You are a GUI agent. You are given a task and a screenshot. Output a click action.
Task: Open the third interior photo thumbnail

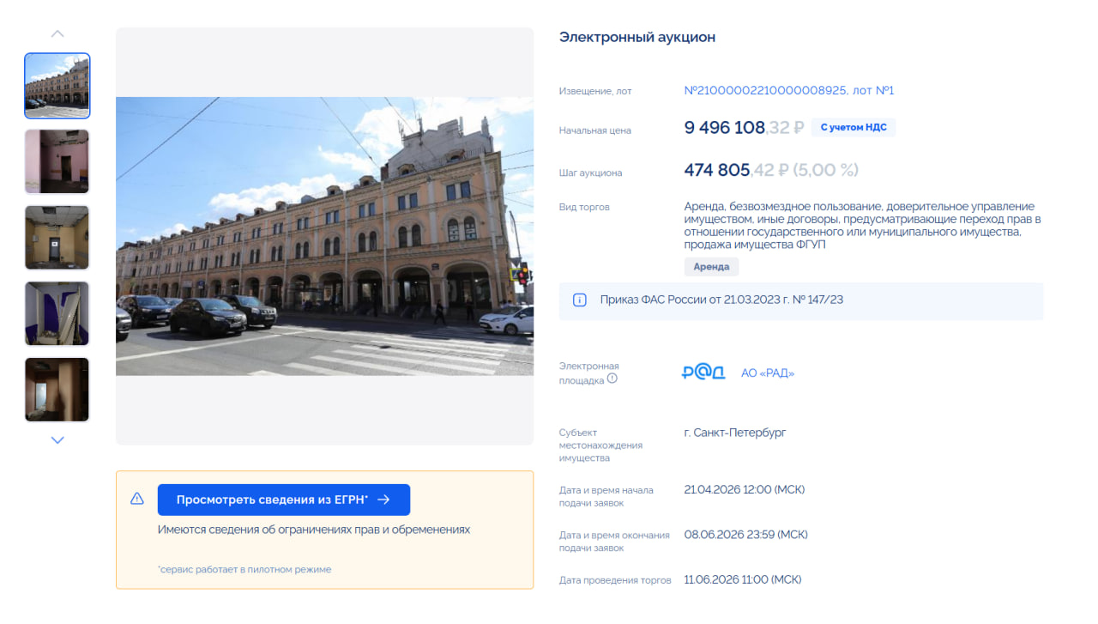click(x=57, y=238)
